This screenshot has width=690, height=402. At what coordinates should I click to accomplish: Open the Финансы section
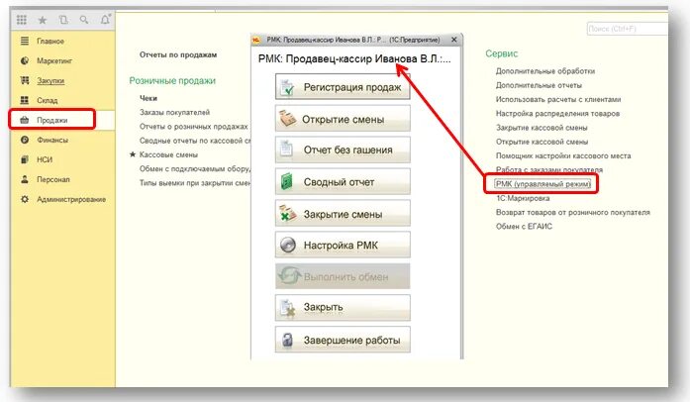coord(52,140)
